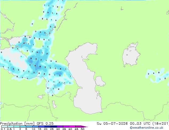Open the weatheronline.co.uk copyright link
Image resolution: width=169 pixels, height=130 pixels.
click(x=147, y=128)
